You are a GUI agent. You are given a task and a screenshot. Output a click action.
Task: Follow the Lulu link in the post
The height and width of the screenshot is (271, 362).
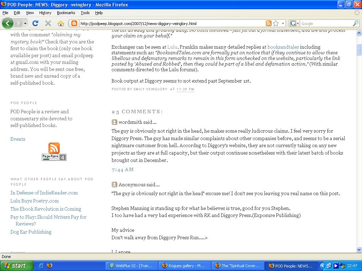point(172,47)
